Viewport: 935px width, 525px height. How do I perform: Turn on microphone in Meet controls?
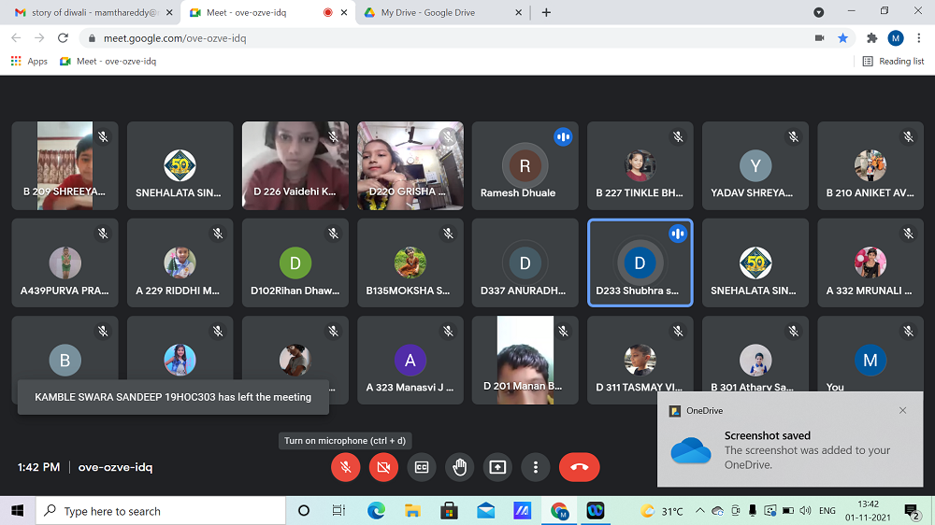click(x=346, y=467)
